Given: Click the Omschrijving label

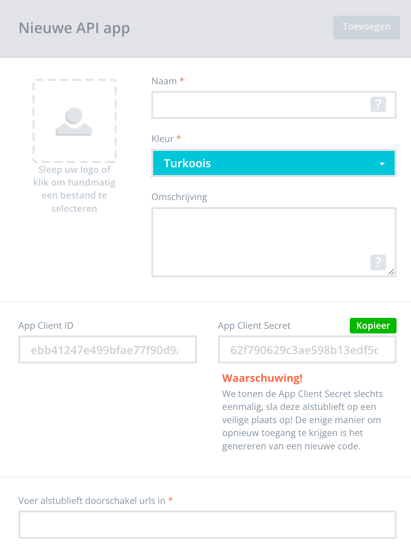Looking at the screenshot, I should click(x=179, y=197).
